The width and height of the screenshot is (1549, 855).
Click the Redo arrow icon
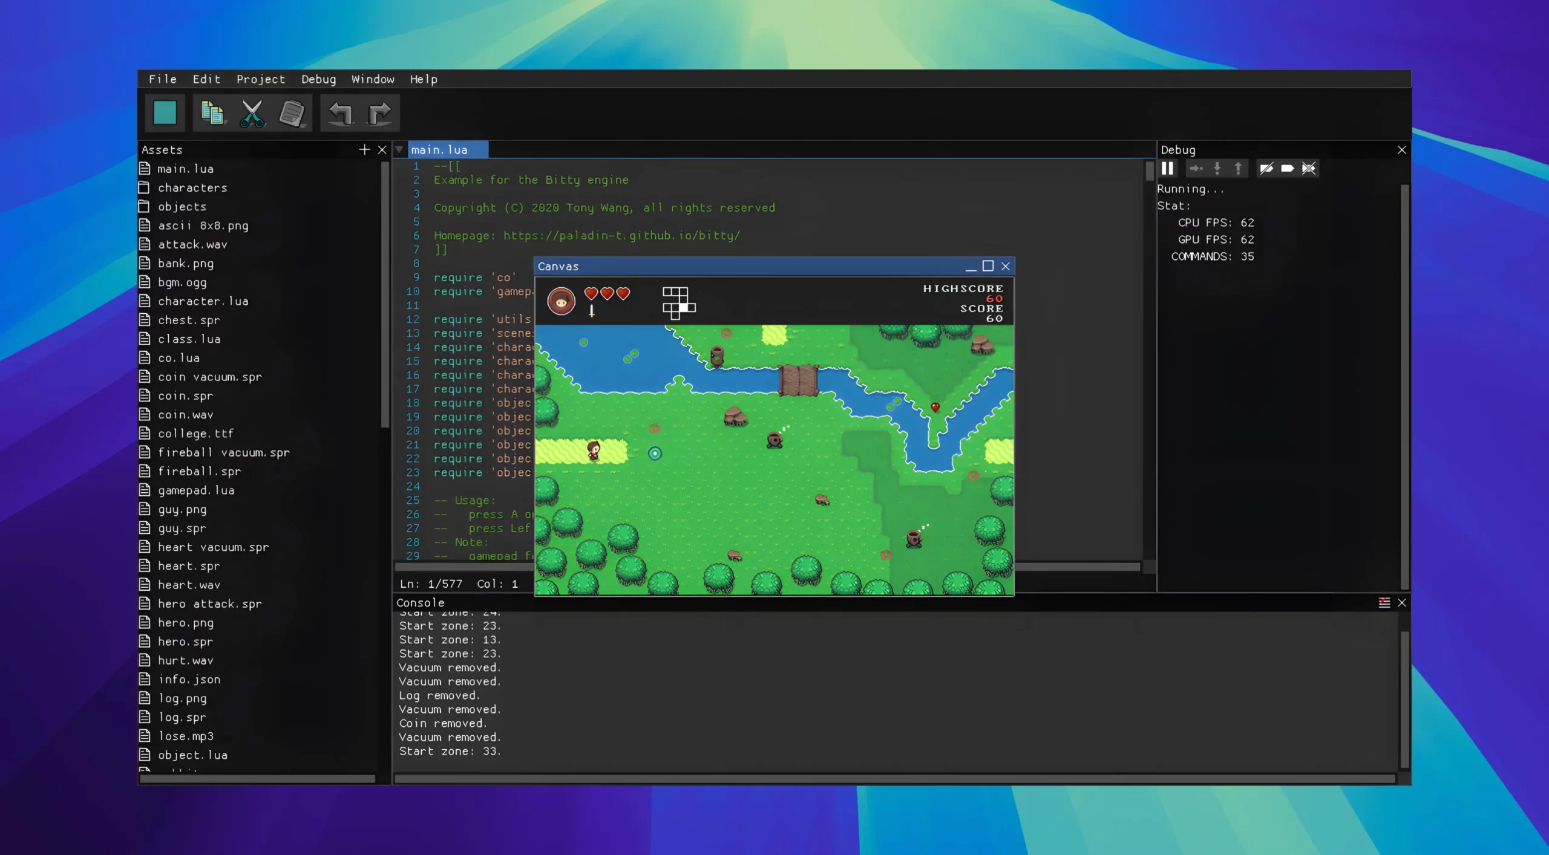(379, 113)
